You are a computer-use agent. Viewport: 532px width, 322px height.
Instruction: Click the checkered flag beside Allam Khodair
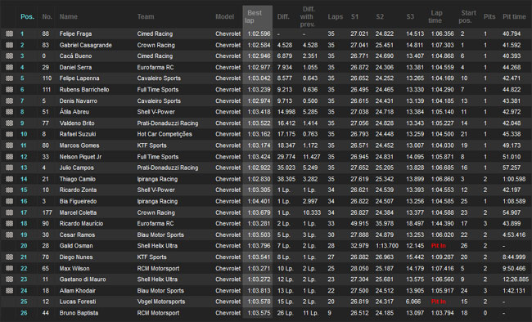(10, 290)
